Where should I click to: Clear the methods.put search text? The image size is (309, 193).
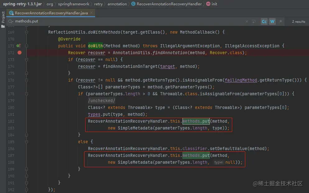tap(247, 21)
